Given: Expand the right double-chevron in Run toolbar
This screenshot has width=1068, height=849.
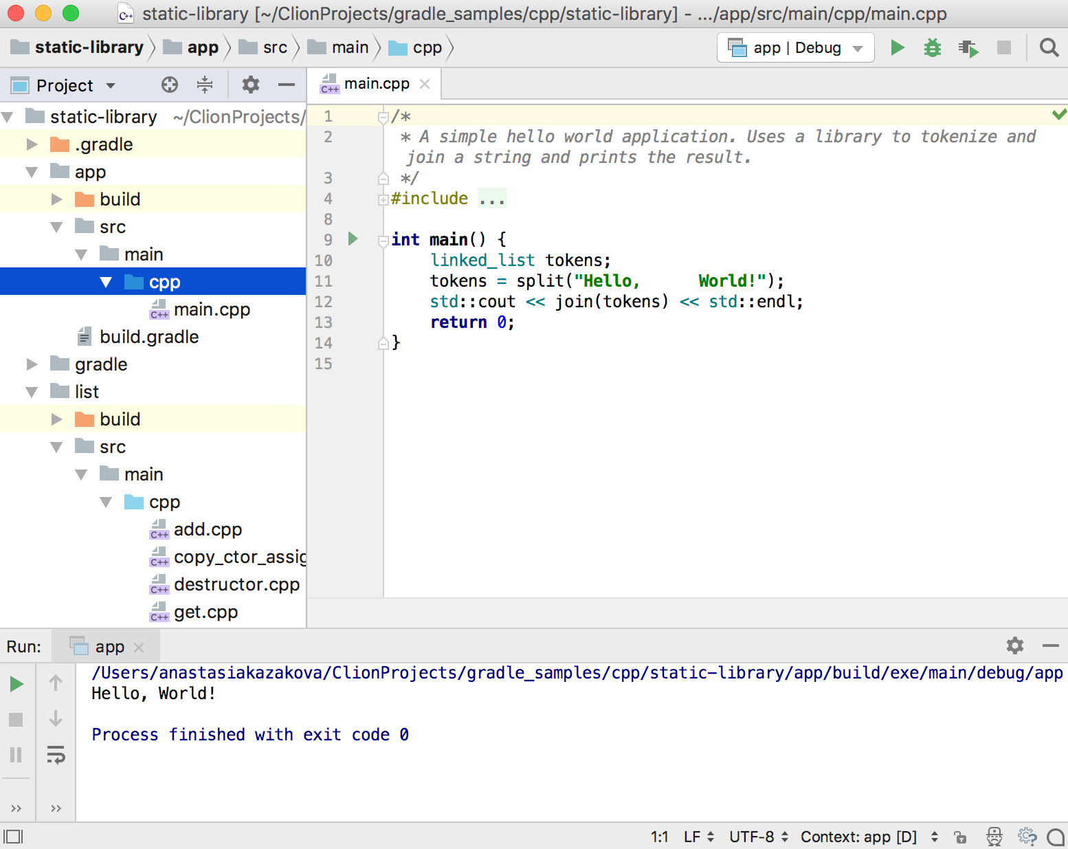Looking at the screenshot, I should pos(56,808).
